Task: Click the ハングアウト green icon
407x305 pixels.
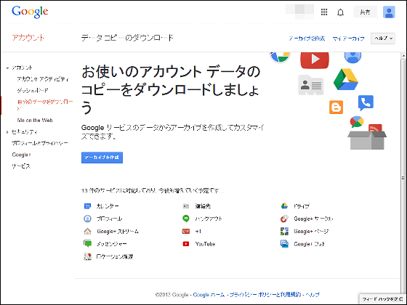Action: [186, 219]
